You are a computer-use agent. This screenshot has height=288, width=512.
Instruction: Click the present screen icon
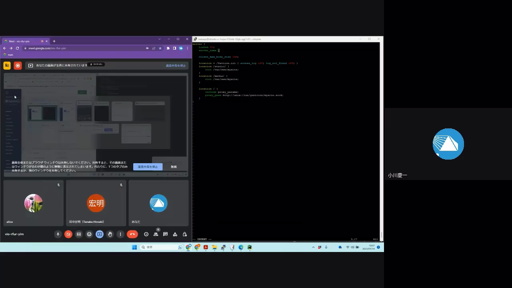tap(100, 234)
